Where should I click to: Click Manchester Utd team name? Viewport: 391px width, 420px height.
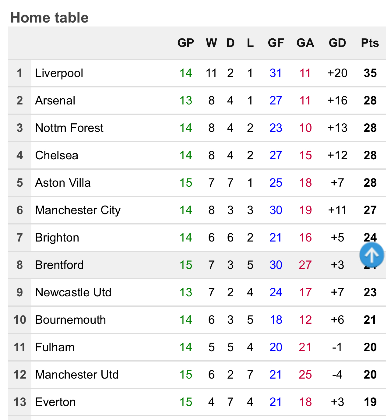(77, 375)
